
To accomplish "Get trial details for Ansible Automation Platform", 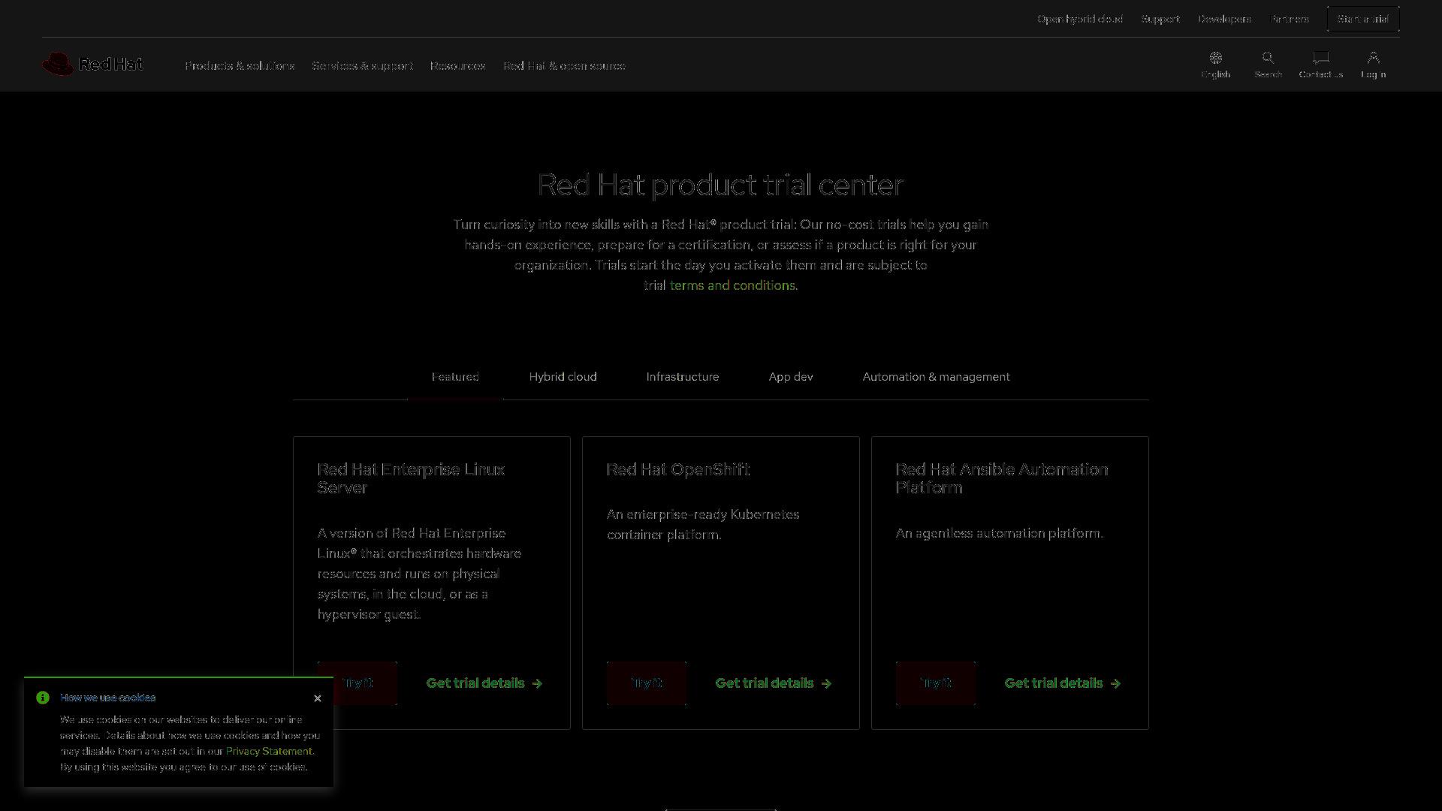I will [x=1063, y=683].
